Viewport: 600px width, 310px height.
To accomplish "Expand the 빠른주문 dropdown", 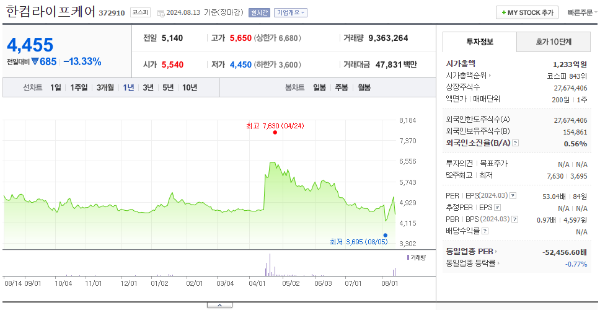I will click(x=583, y=12).
